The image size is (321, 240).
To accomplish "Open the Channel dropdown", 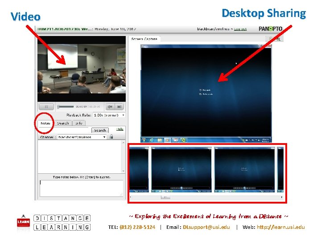I will click(82, 137).
